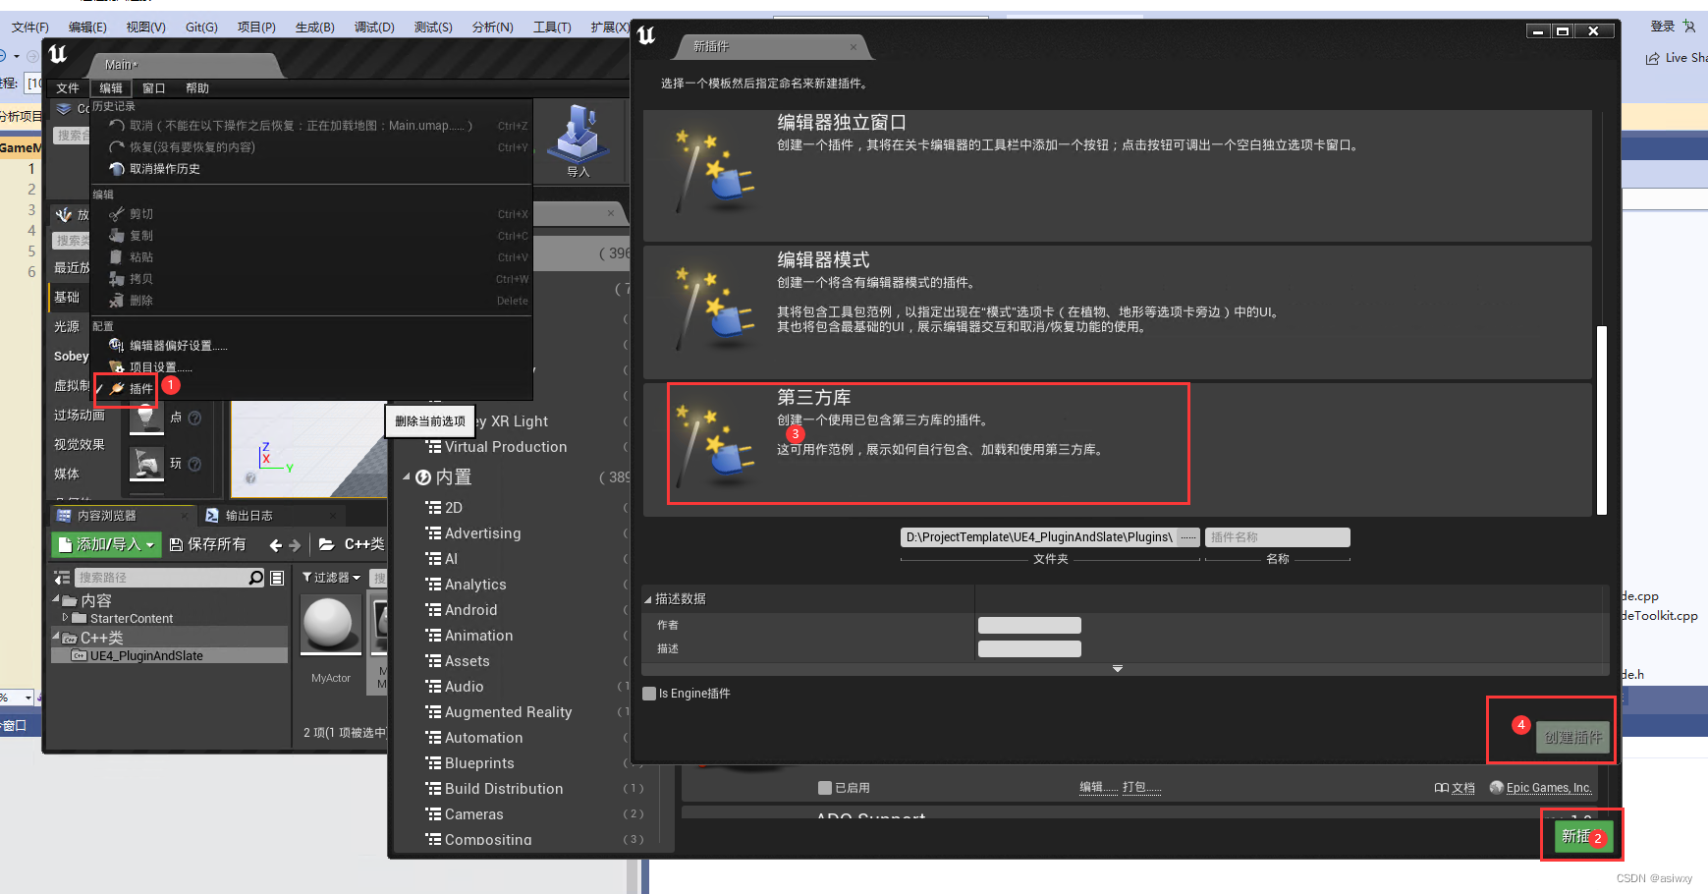The height and width of the screenshot is (894, 1708).
Task: Collapse the 描述数据 section
Action: 647,598
